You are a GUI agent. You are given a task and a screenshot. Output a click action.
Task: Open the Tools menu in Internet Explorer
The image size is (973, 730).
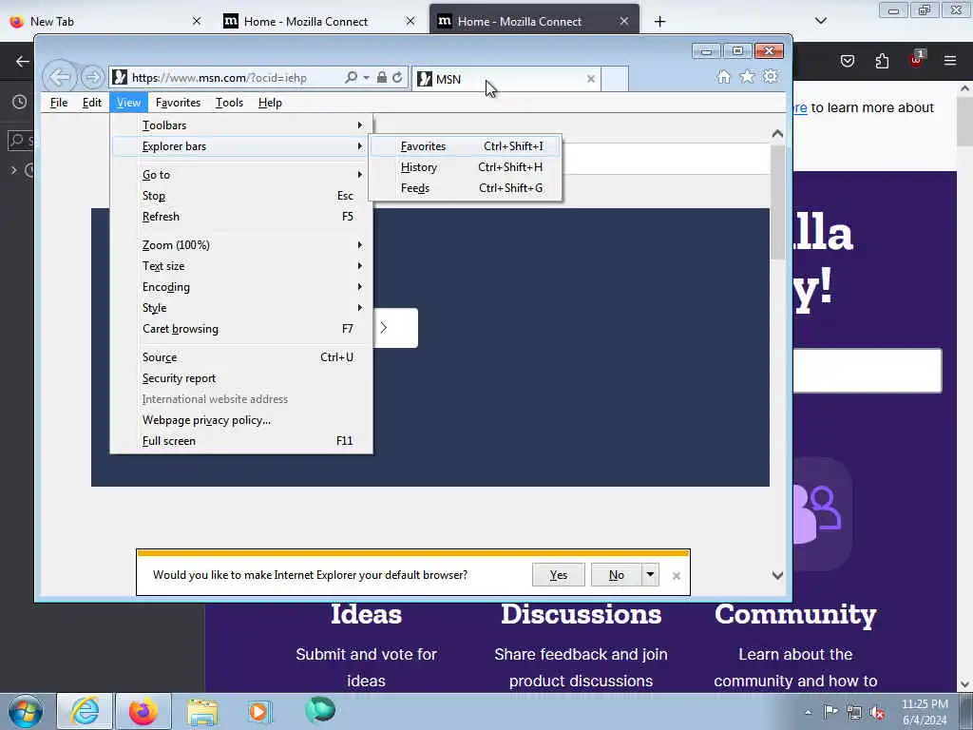click(229, 103)
